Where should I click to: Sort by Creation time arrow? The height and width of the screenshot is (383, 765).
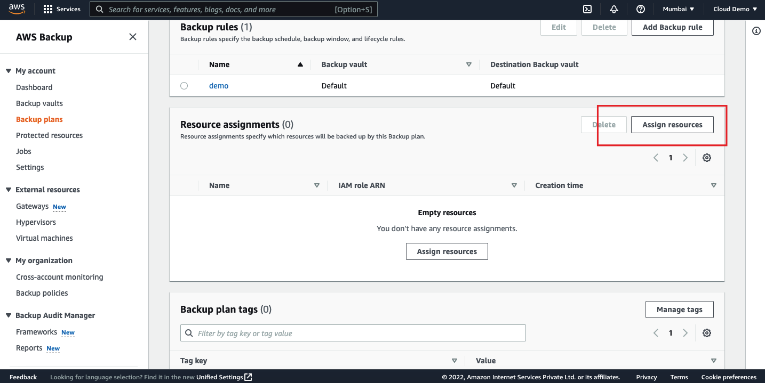click(x=714, y=185)
